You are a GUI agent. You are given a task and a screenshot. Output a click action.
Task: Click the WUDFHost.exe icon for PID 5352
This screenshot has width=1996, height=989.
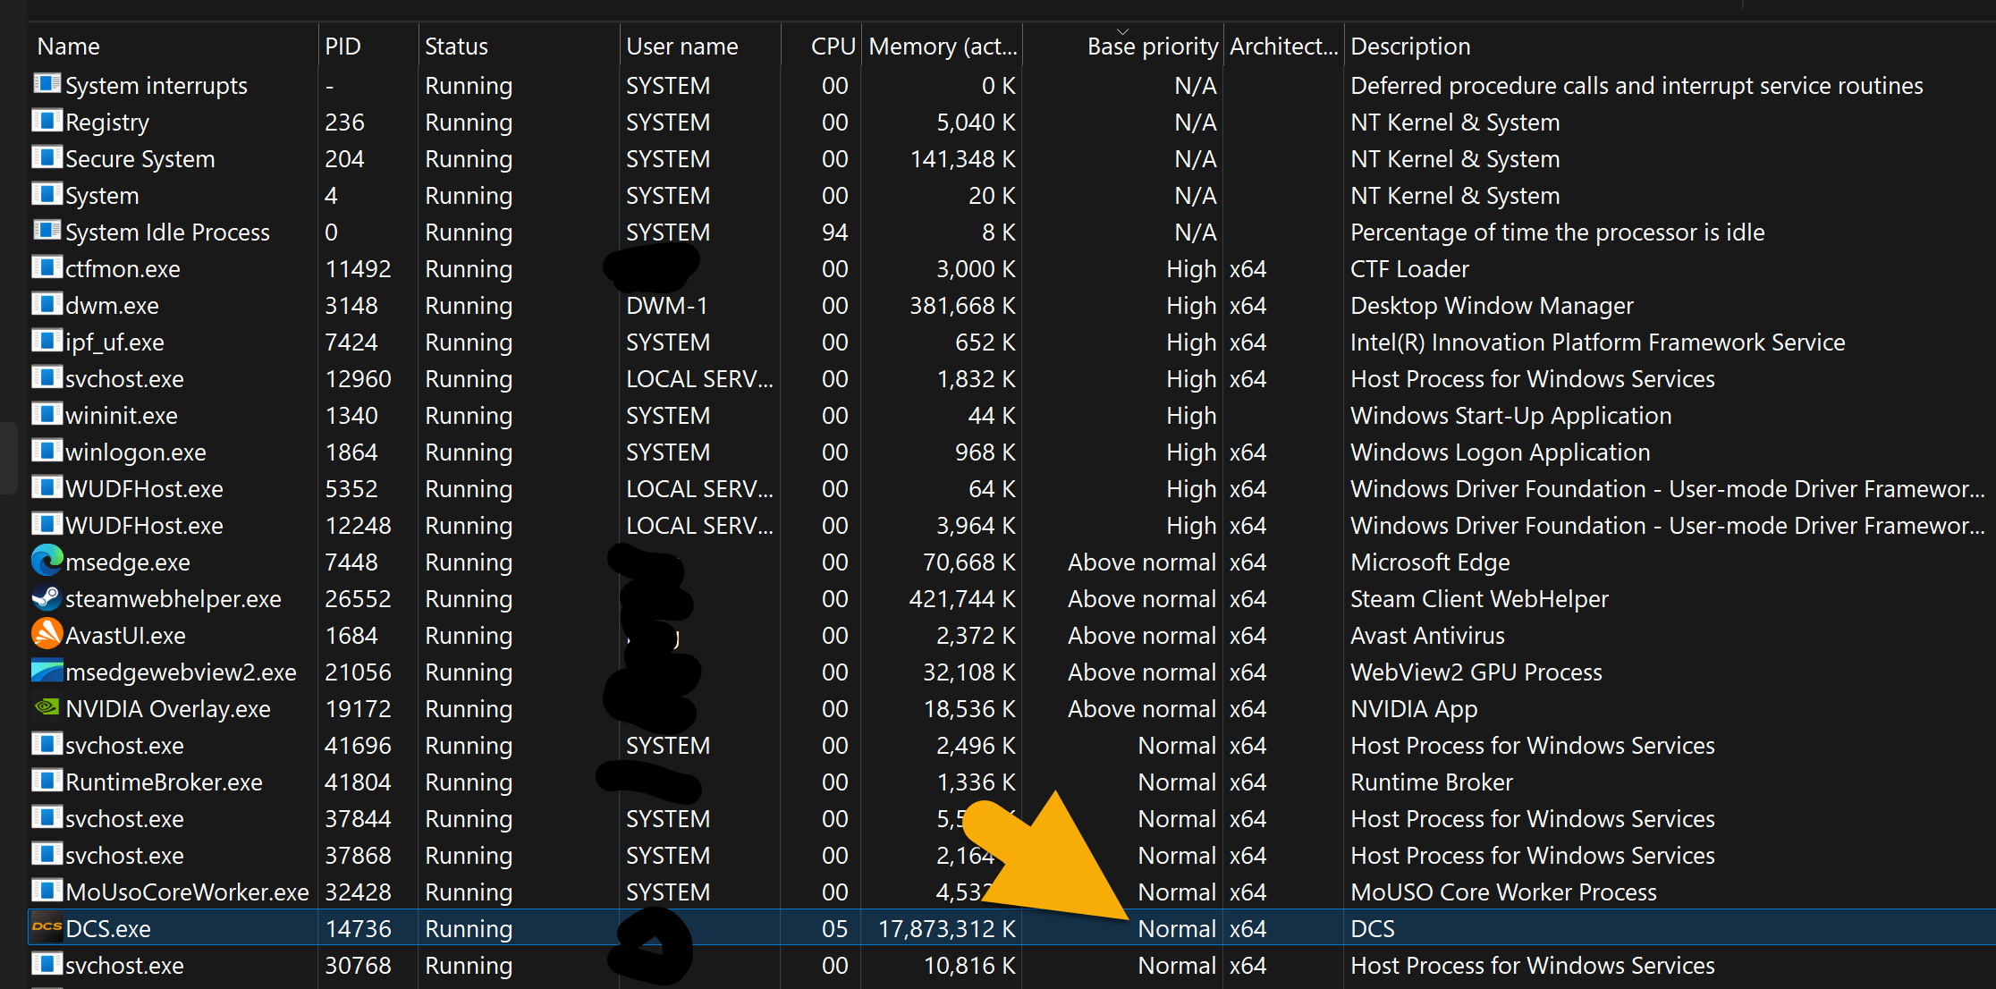point(47,486)
